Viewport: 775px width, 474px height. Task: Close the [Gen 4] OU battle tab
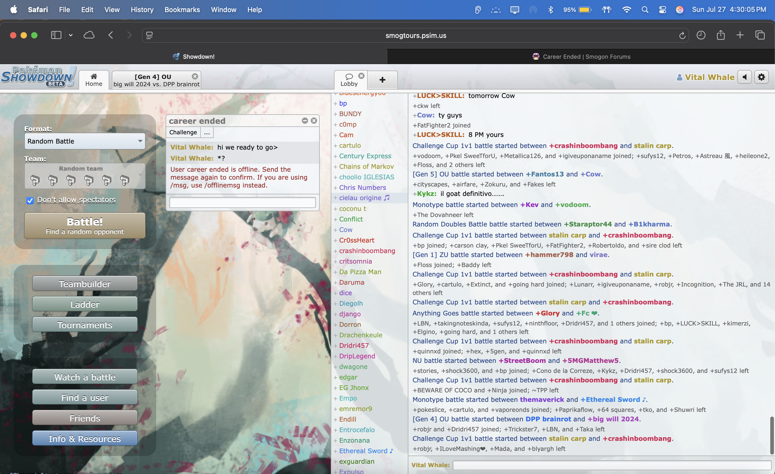[195, 76]
